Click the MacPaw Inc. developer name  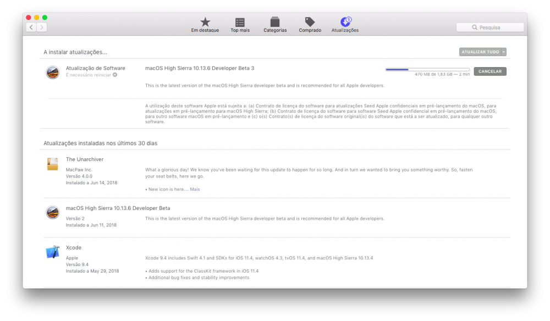pyautogui.click(x=79, y=170)
